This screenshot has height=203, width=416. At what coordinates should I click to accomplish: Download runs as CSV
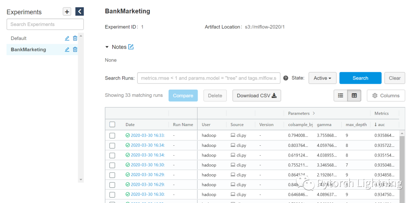click(x=257, y=96)
